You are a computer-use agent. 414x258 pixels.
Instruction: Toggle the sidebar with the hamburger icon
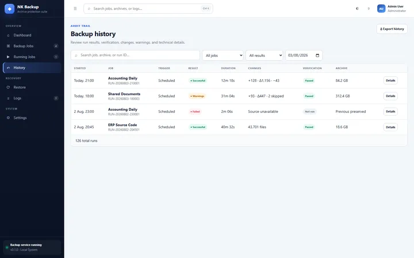[75, 9]
